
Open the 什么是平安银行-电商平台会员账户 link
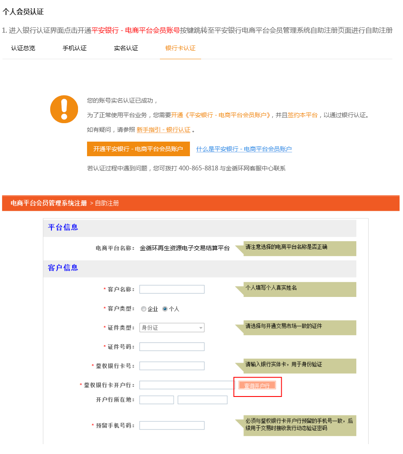point(244,149)
